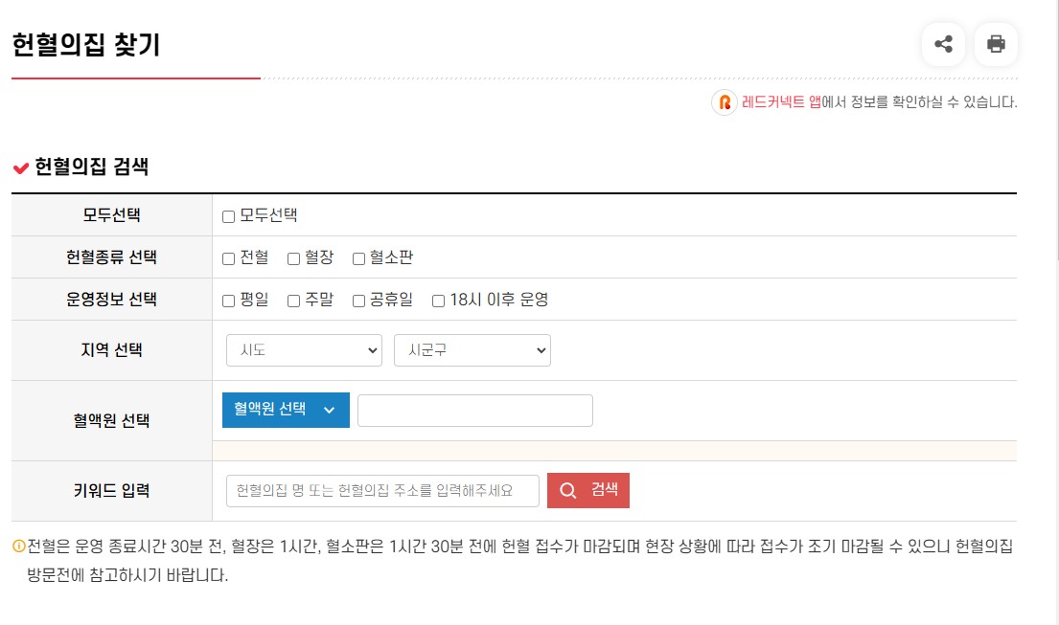Open the 시도 region dropdown
Screen dimensions: 1059x625
pyautogui.click(x=303, y=350)
